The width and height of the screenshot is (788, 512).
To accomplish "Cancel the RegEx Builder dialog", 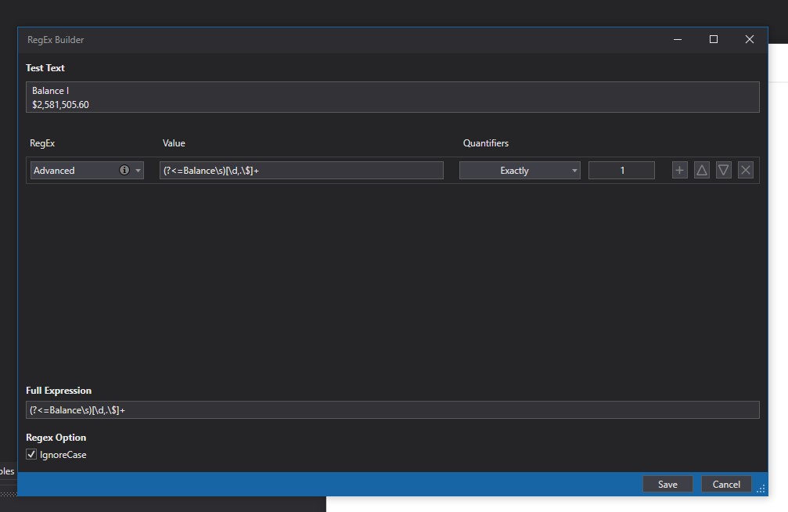I will pyautogui.click(x=725, y=484).
